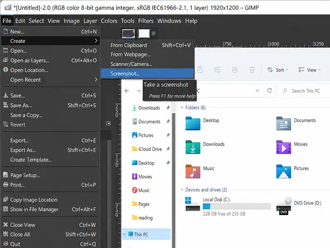Click the canvas navigation arrow icon by ruler
This screenshot has width=330, height=248.
click(x=108, y=123)
